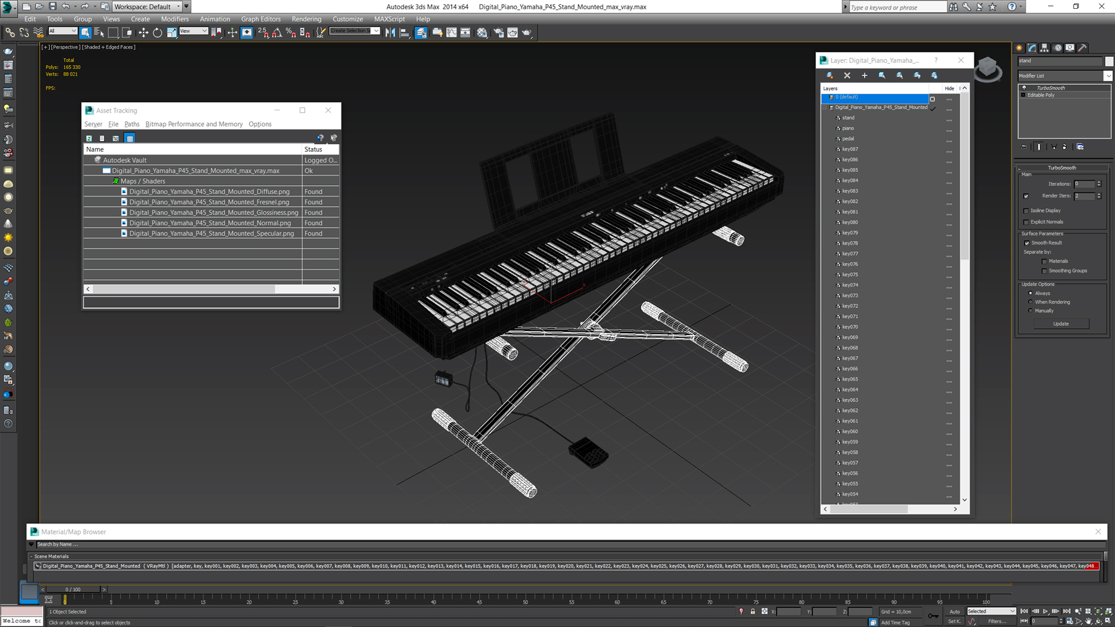The image size is (1115, 627).
Task: Open the Modifier List dropdown
Action: coord(1108,75)
